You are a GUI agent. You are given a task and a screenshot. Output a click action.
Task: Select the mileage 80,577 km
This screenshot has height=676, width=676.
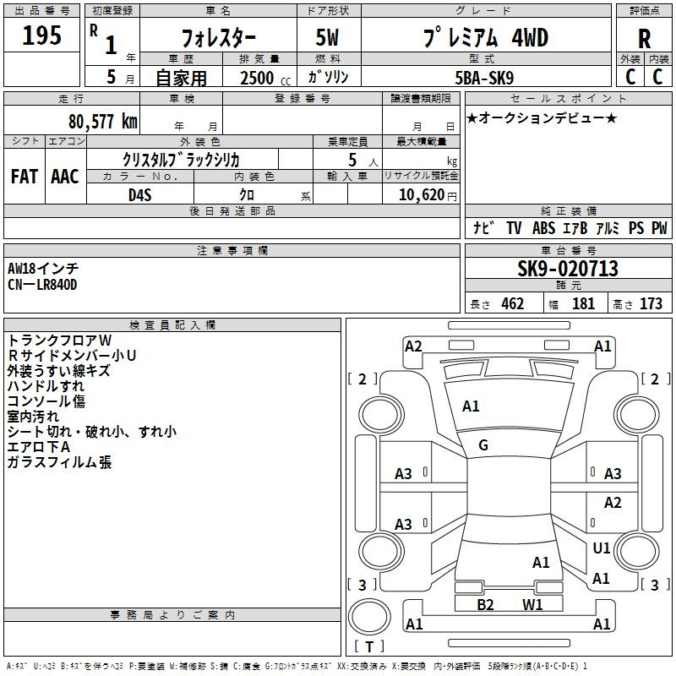103,122
